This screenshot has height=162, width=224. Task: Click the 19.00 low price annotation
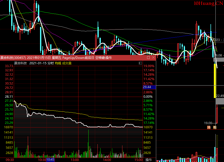208,123
